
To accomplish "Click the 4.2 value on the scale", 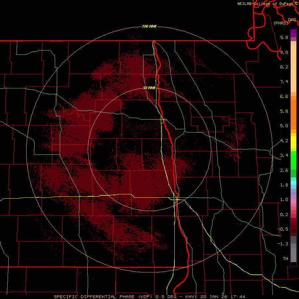I will click(284, 141).
